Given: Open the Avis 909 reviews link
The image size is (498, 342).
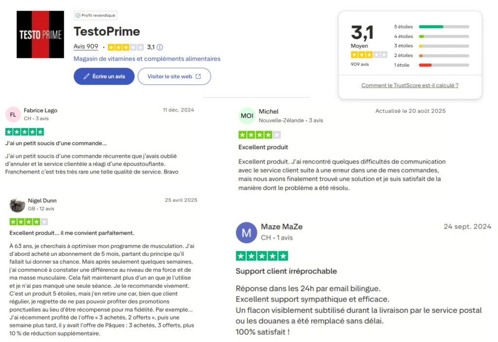Looking at the screenshot, I should click(x=86, y=47).
